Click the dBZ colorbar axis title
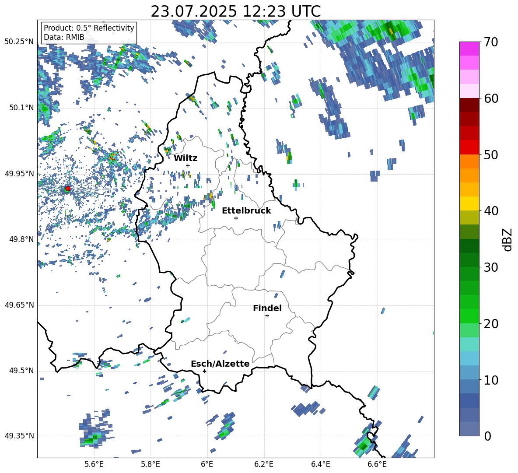The width and height of the screenshot is (518, 473). click(x=508, y=239)
